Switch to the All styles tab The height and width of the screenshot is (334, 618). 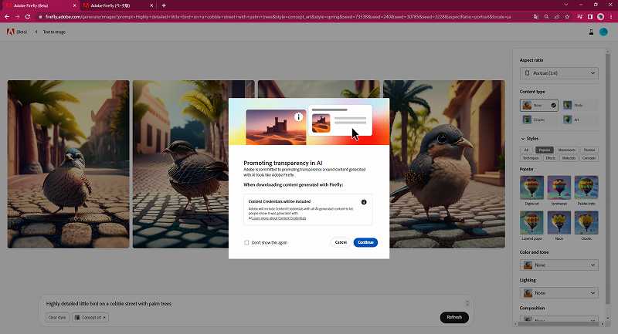[x=526, y=150]
